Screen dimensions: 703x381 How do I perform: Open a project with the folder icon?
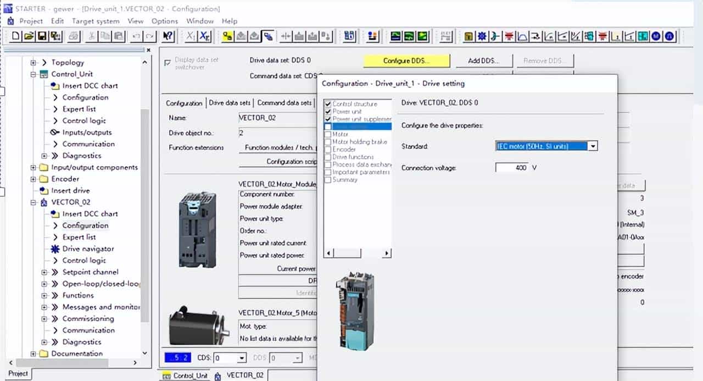click(29, 36)
